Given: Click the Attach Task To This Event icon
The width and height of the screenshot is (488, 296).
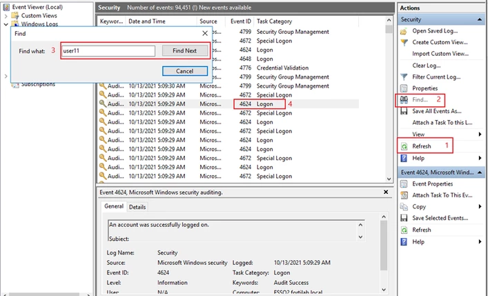Looking at the screenshot, I should [x=404, y=195].
